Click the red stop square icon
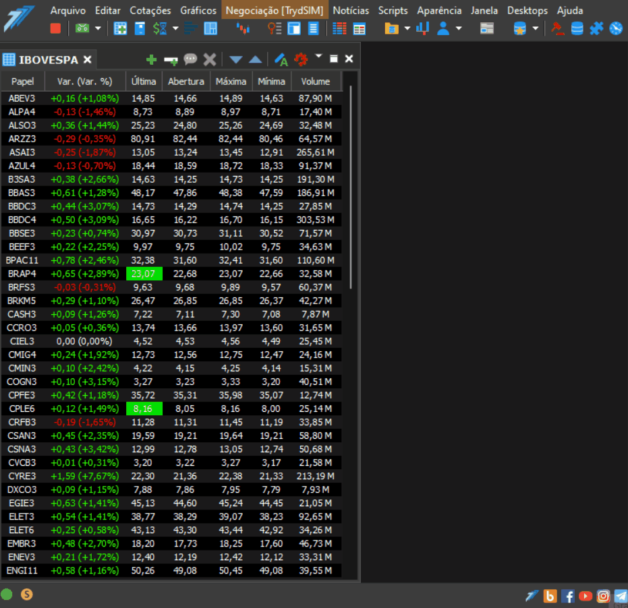628x608 pixels. point(55,28)
